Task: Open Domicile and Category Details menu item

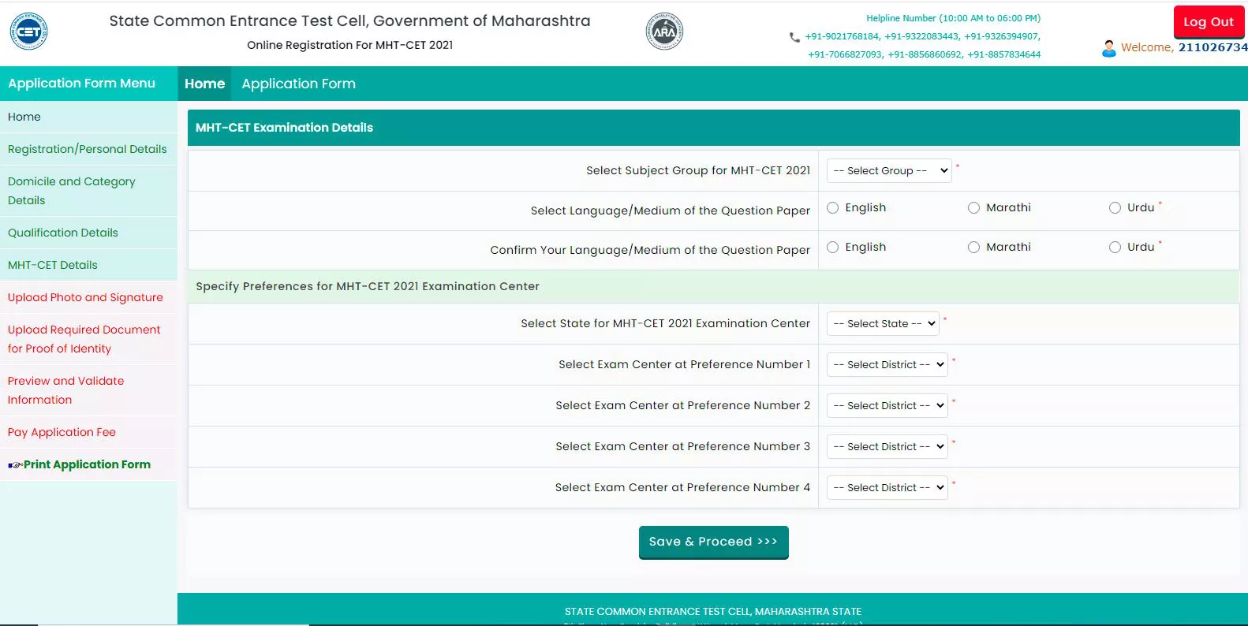Action: coord(88,191)
